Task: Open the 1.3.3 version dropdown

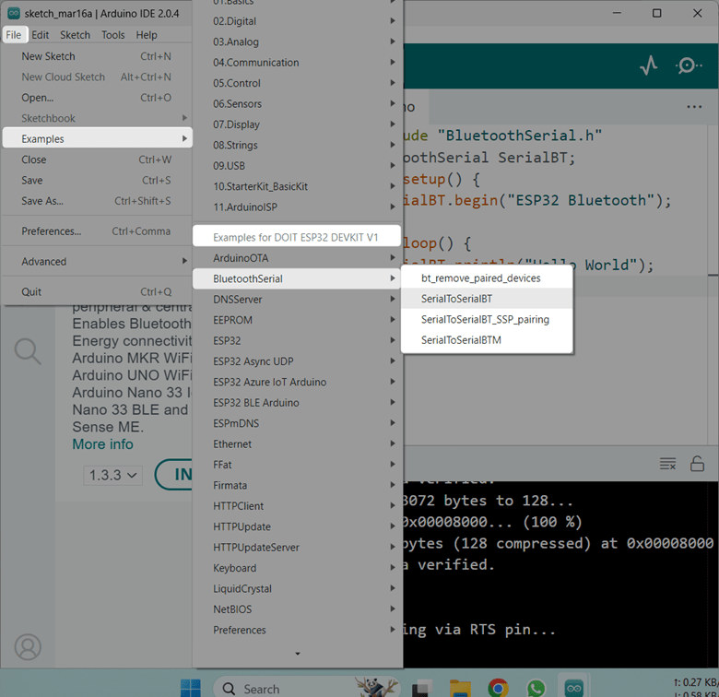Action: tap(112, 475)
